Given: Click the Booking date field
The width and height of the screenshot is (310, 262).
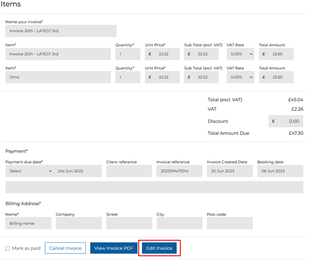Looking at the screenshot, I should pyautogui.click(x=280, y=171).
